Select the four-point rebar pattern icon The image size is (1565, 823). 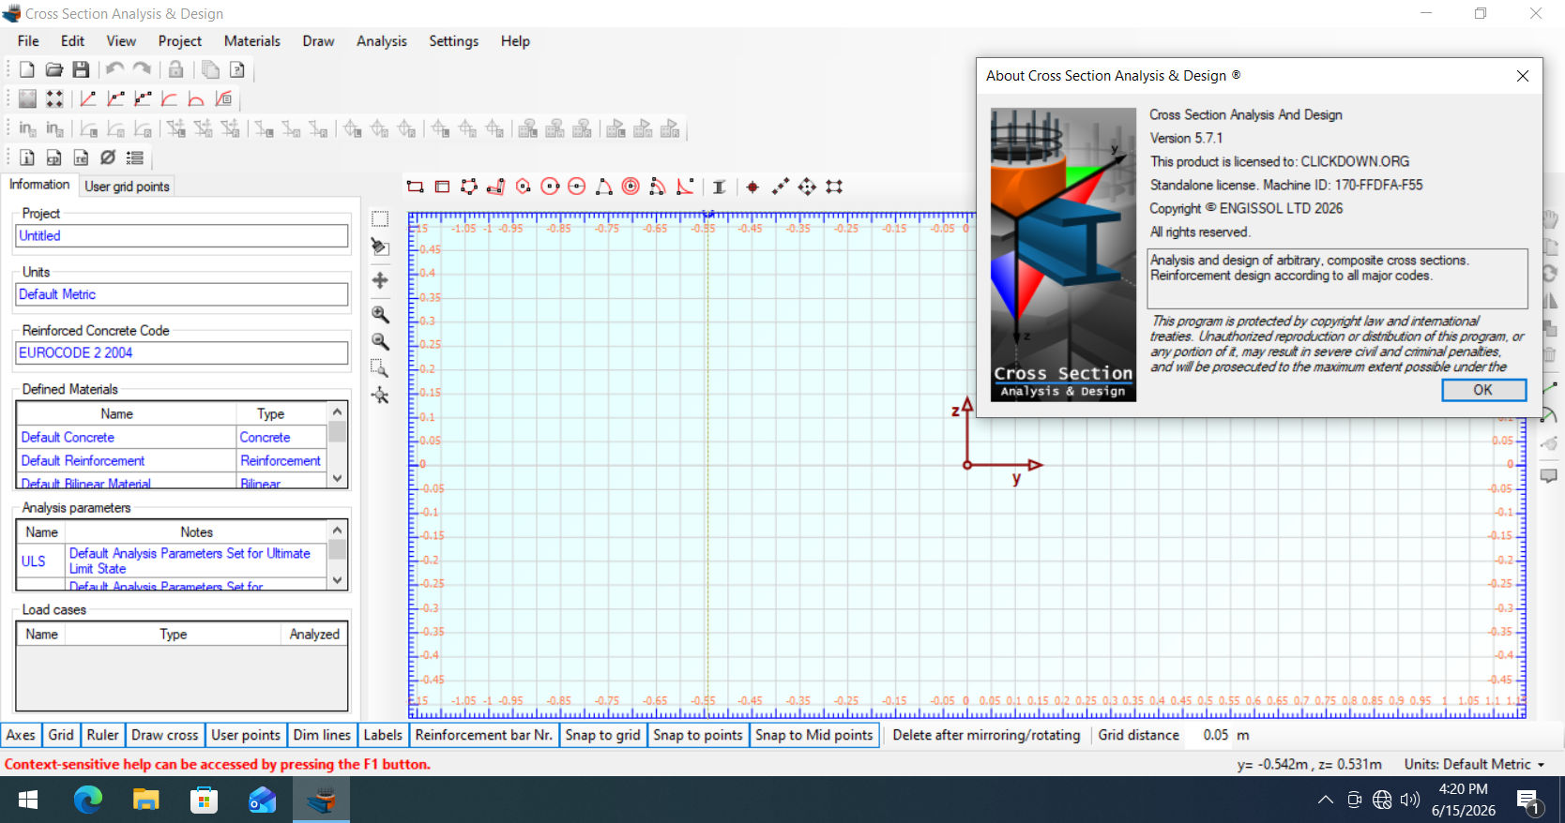click(x=54, y=98)
